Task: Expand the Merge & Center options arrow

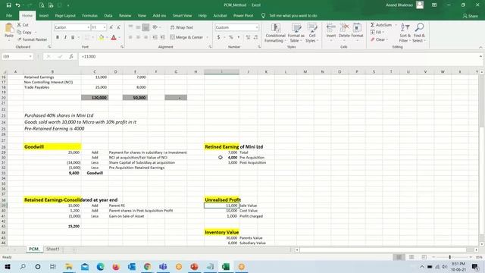Action: (x=207, y=37)
